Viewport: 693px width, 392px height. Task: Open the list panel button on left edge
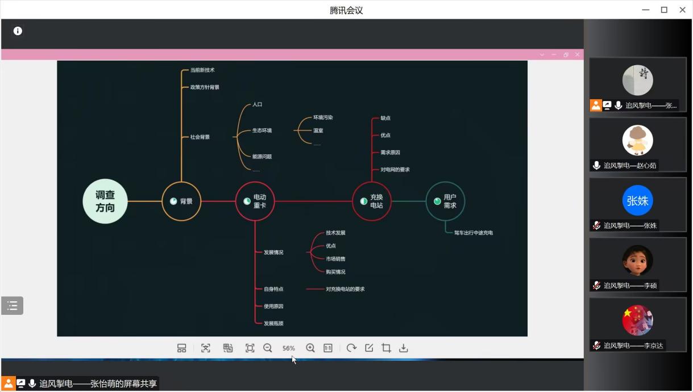13,306
